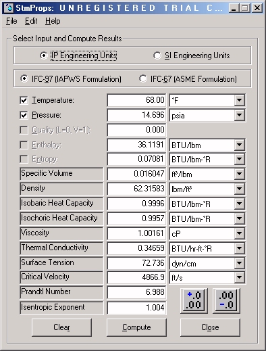266x351 pixels.
Task: Click the Isentropic Exponent value 1.004
Action: tap(136, 308)
